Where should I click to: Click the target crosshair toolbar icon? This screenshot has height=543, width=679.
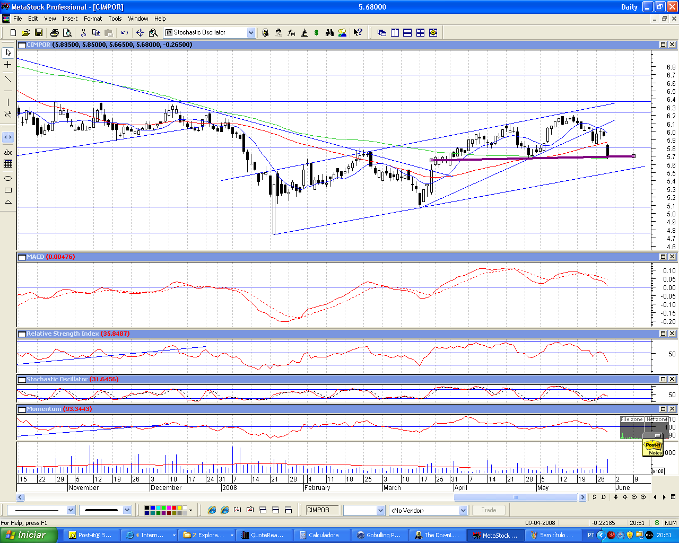140,33
